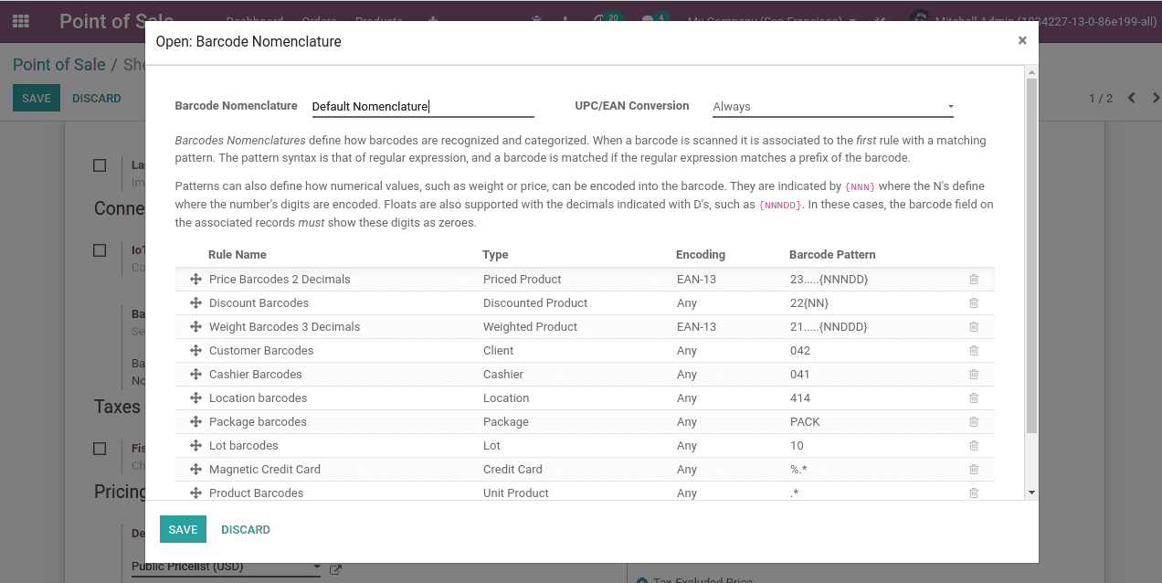Select the 'Product Barcodes' rule name

point(257,493)
